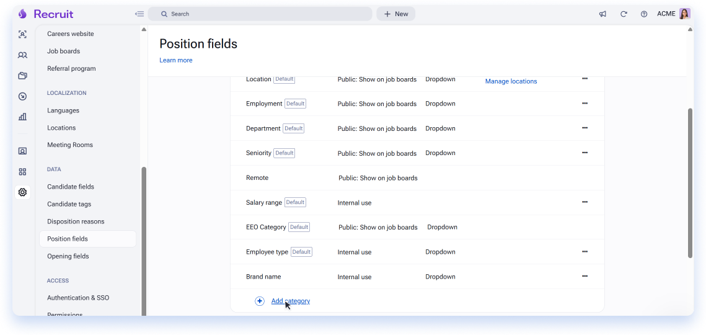706x335 pixels.
Task: Open Candidate fields settings
Action: point(71,187)
